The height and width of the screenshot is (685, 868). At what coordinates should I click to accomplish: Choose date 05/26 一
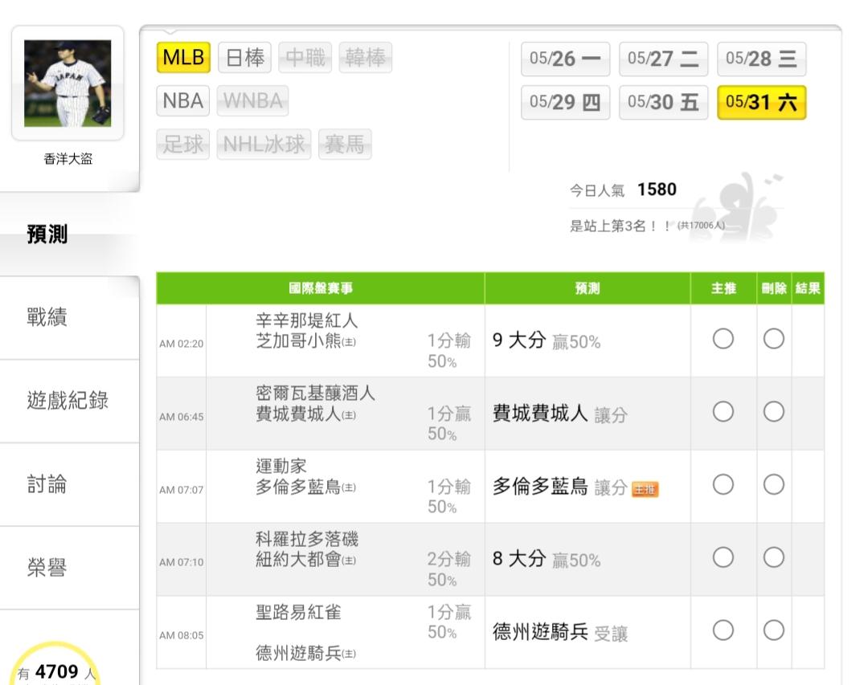(565, 59)
